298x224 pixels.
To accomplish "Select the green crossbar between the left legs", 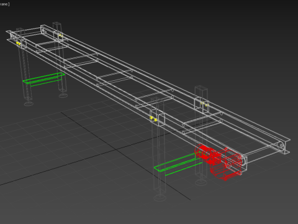I will pyautogui.click(x=43, y=79).
